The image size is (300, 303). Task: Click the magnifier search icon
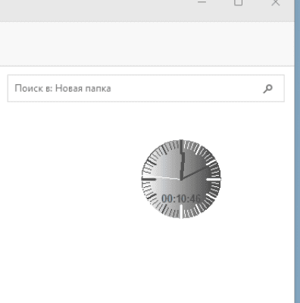tap(267, 89)
